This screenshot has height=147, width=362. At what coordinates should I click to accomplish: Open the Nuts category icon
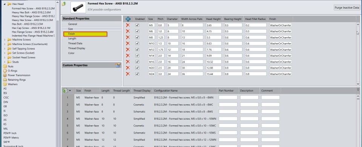pos(5,66)
